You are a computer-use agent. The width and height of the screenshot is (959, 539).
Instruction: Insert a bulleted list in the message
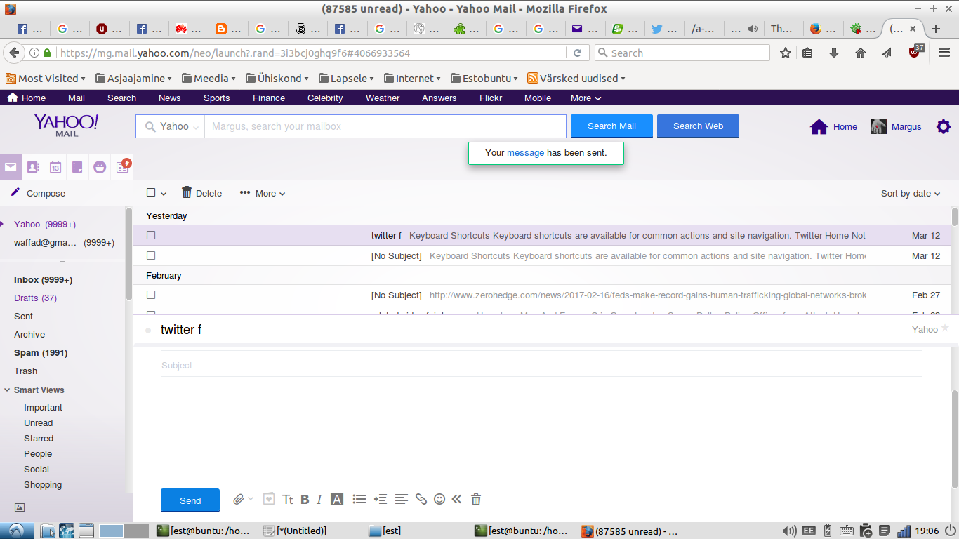pos(359,500)
